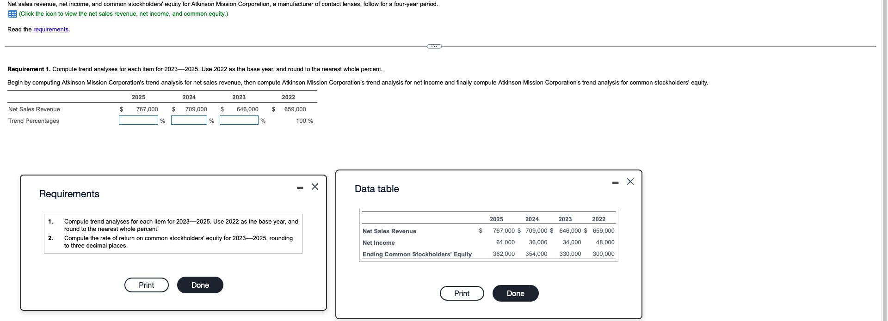Click the 2025 trend percentage input
Viewport: 888px width, 321px height.
(138, 120)
